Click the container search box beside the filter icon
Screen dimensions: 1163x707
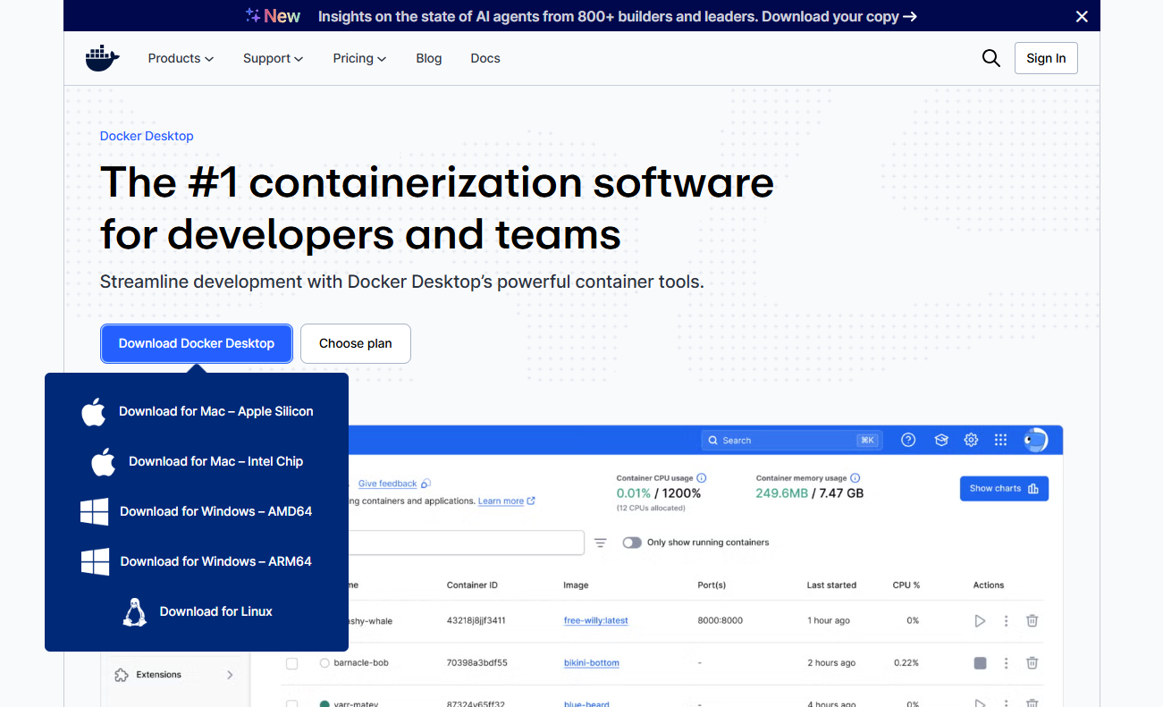pyautogui.click(x=465, y=543)
